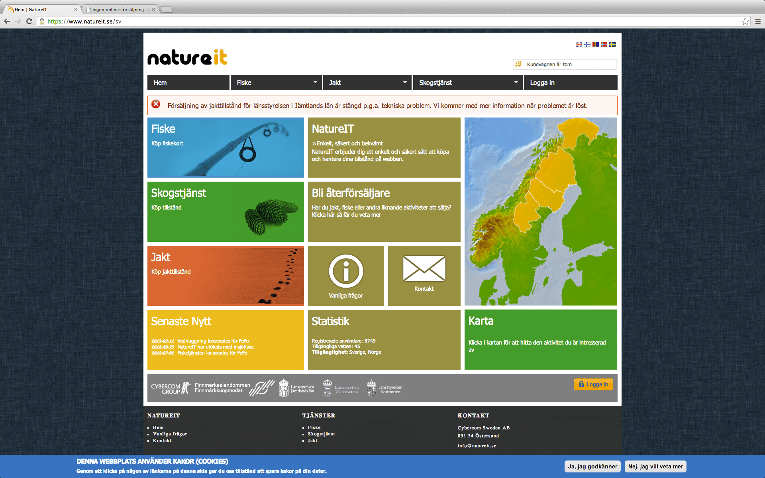The width and height of the screenshot is (765, 478).
Task: Click the shopping cart icon
Action: [518, 64]
